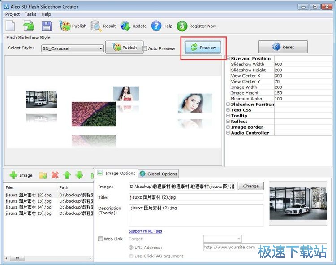Select Use ClickTAG argument radio button
Screen dimensions: 336x265
coord(131,256)
